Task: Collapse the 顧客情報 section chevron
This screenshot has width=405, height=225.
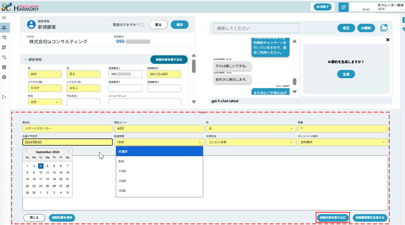Action: coord(25,60)
